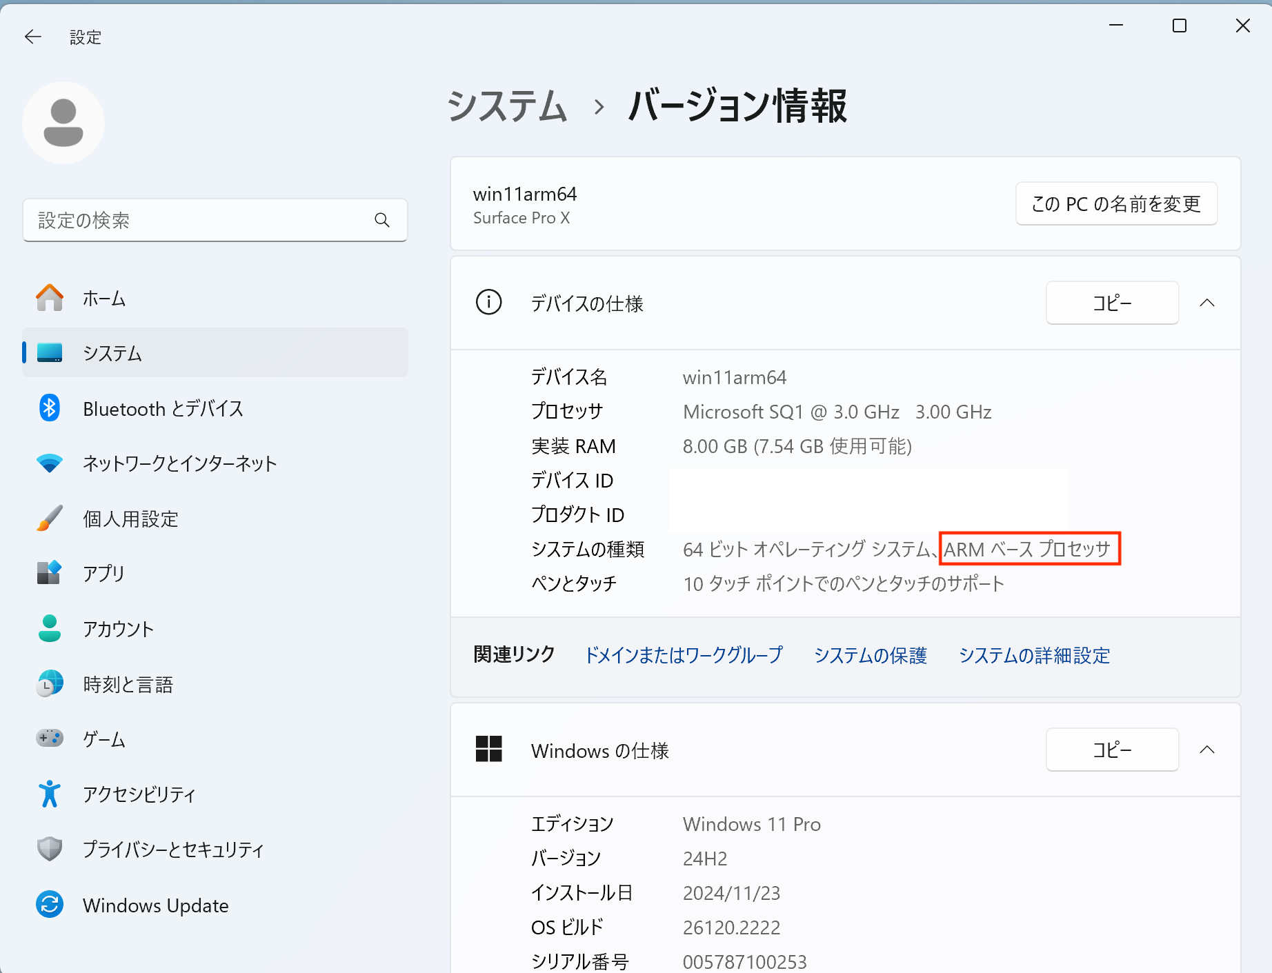
Task: Click the serial number 005787100253
Action: coord(744,961)
